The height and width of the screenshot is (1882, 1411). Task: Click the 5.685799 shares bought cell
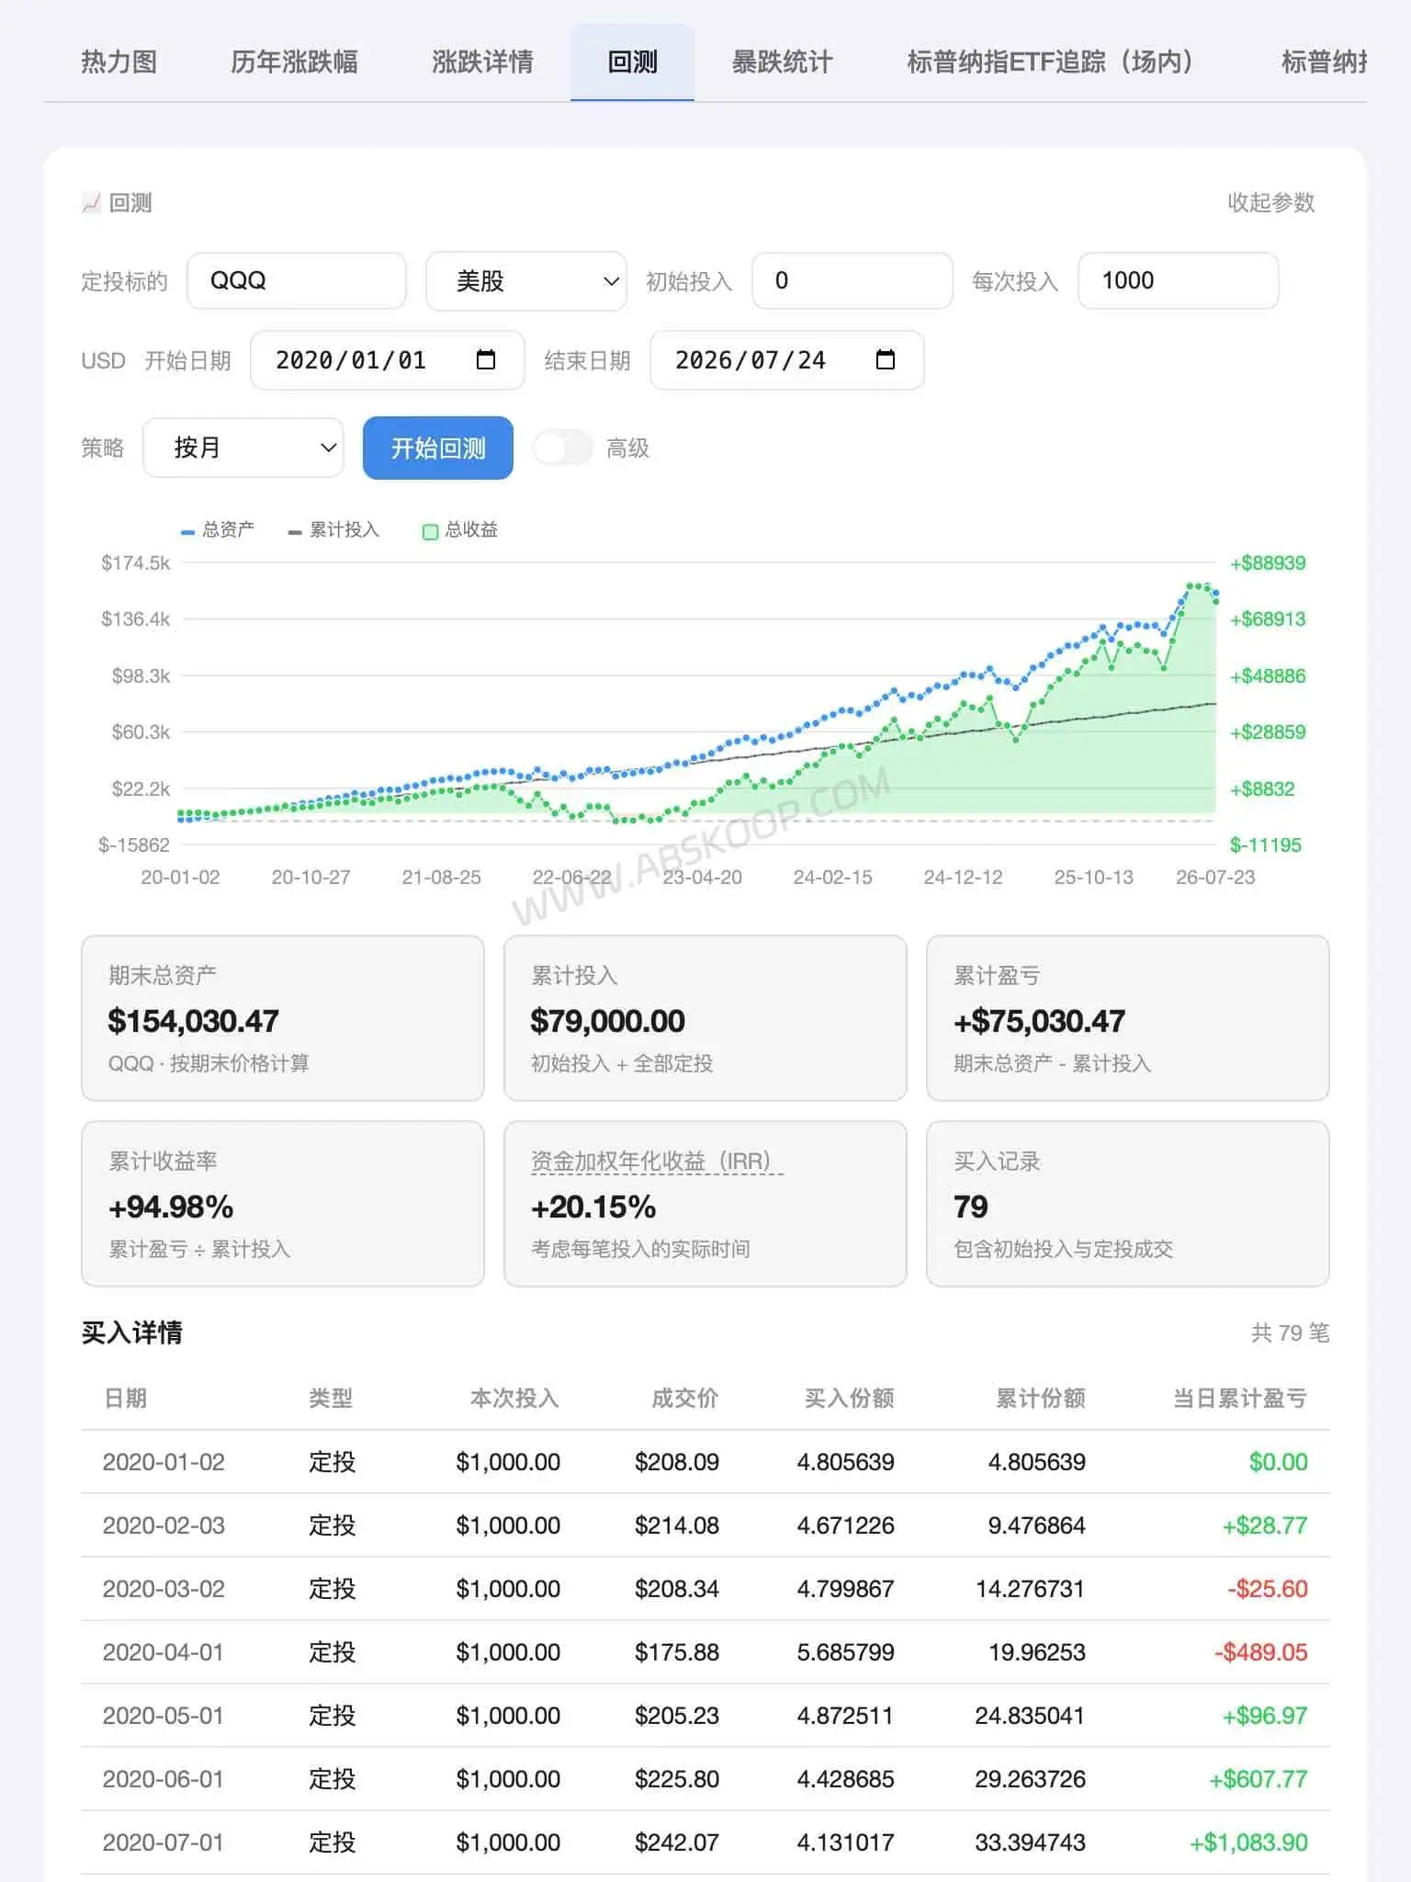click(846, 1652)
